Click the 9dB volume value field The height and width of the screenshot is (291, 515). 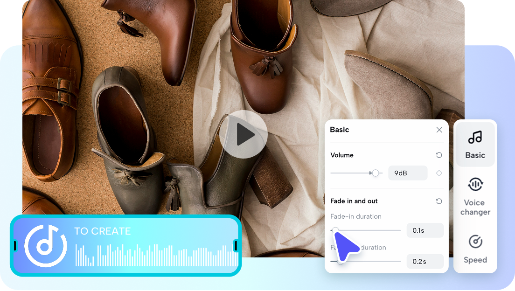[408, 173]
